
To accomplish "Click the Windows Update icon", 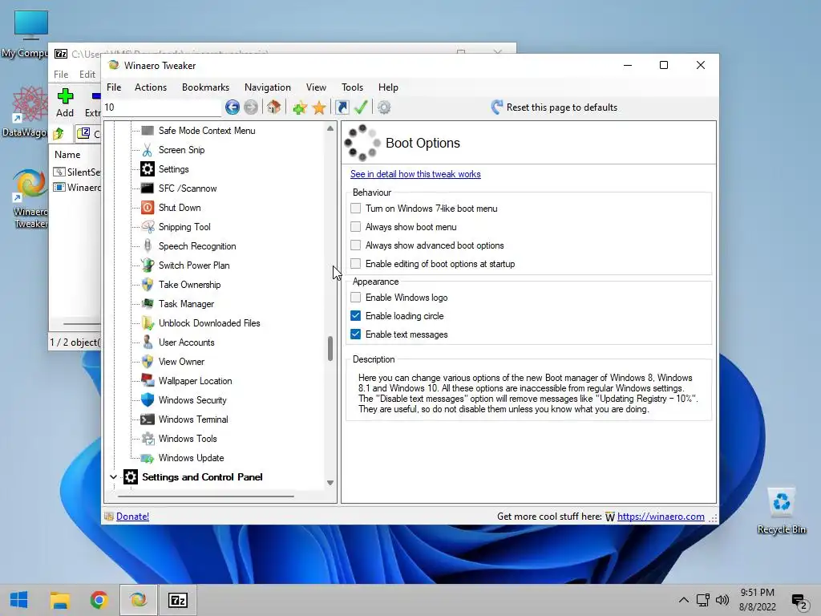I will (x=148, y=458).
